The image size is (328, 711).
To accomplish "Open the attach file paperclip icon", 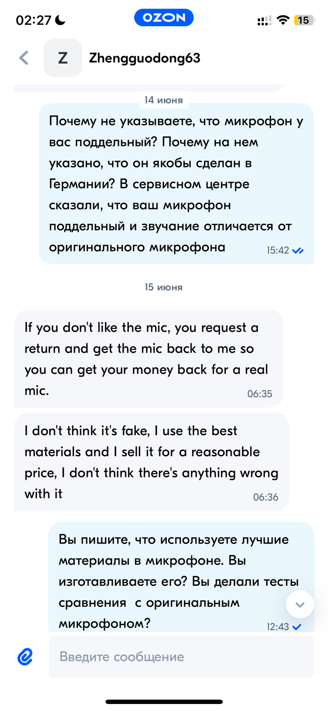I will point(25,657).
